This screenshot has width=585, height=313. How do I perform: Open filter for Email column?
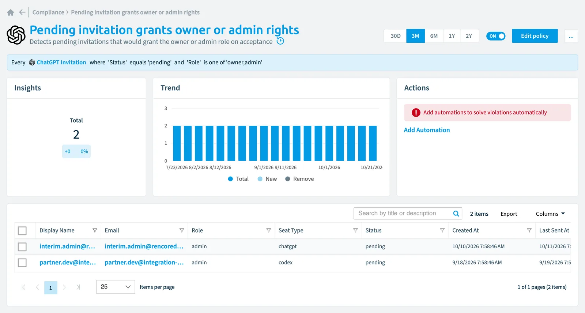click(182, 230)
